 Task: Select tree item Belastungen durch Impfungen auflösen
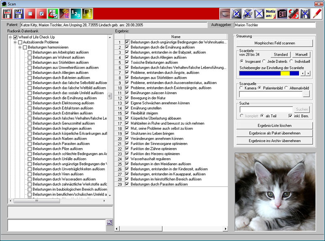[62, 129]
